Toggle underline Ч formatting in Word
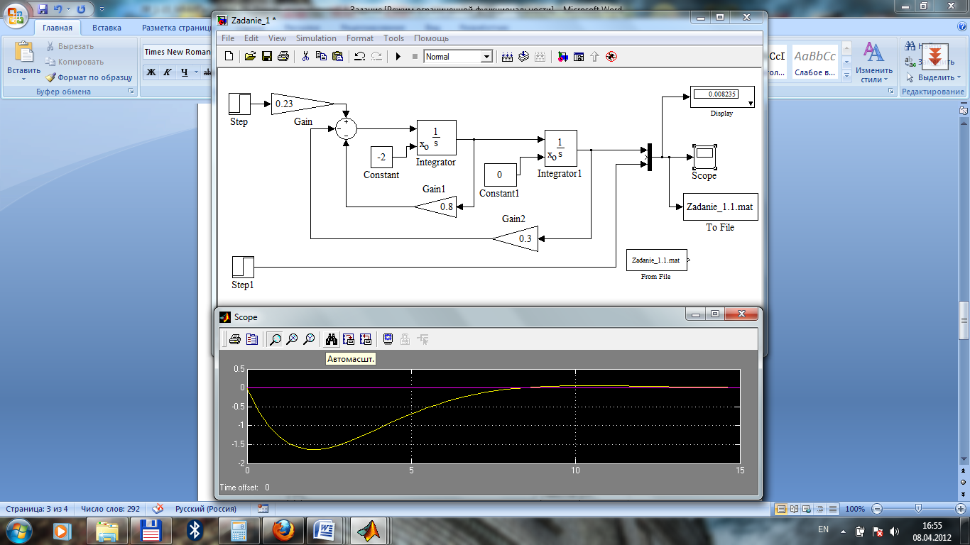The width and height of the screenshot is (970, 545). (x=184, y=72)
